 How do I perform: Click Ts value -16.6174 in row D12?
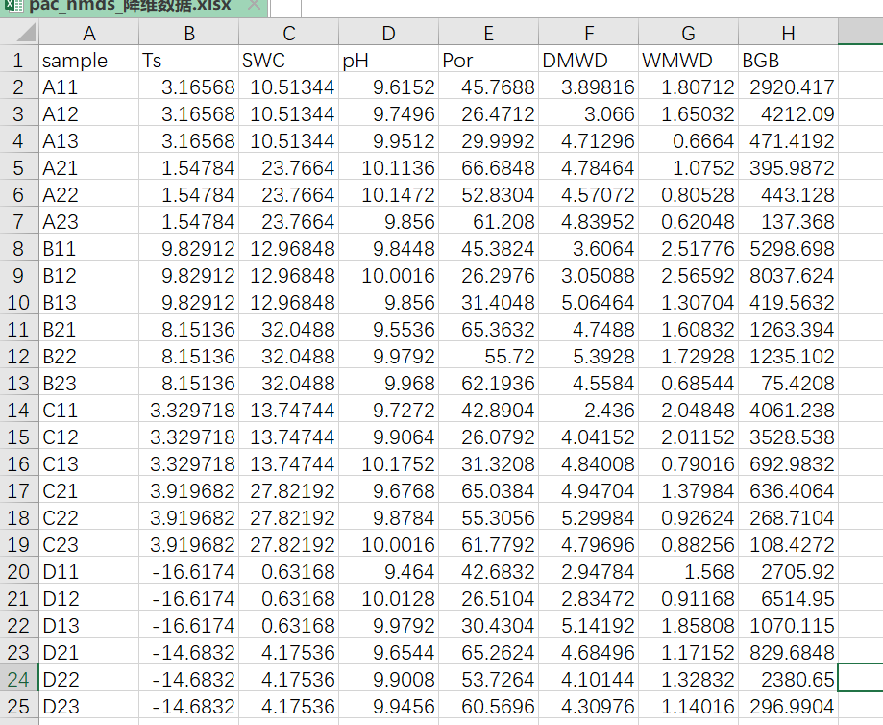pos(189,598)
